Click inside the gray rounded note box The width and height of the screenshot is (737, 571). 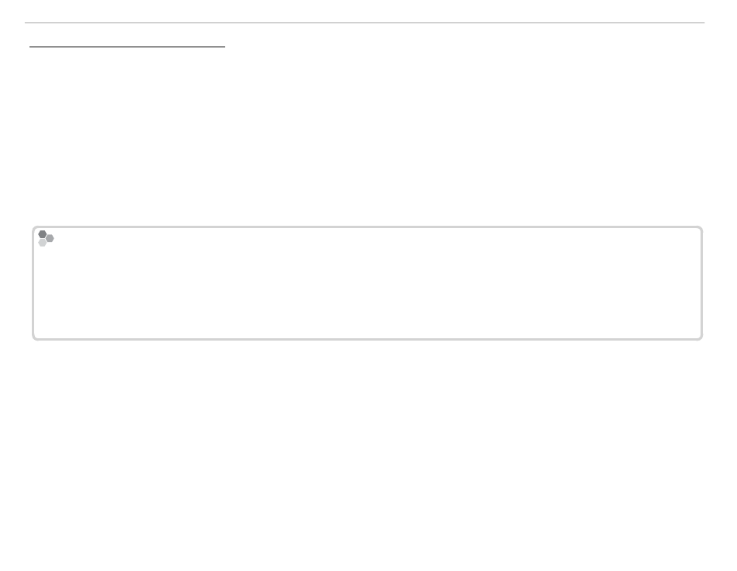coord(368,283)
